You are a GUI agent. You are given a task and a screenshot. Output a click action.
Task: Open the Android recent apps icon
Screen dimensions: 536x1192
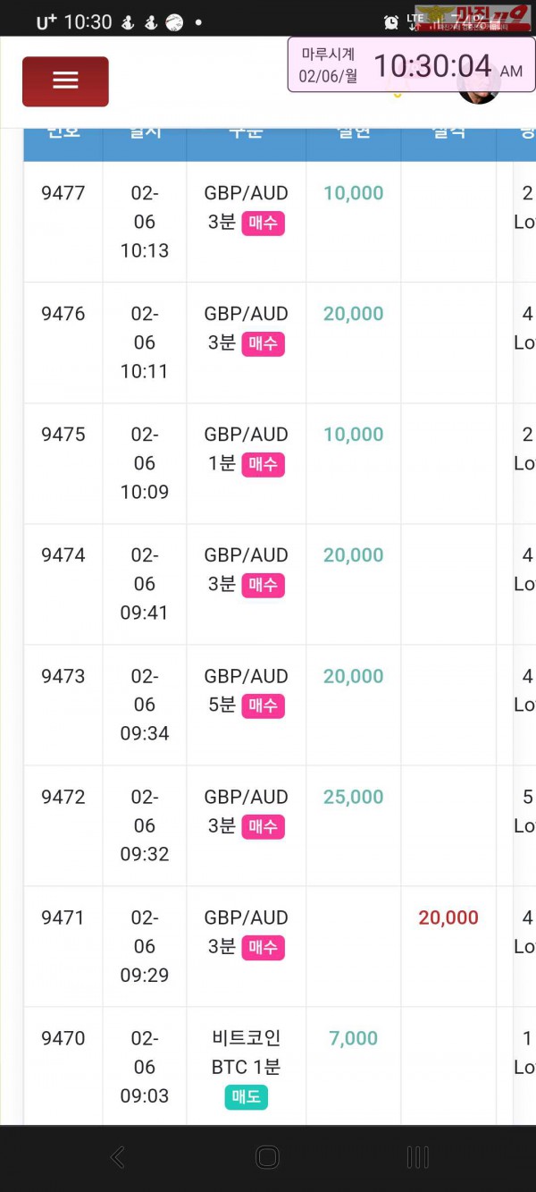[417, 1157]
